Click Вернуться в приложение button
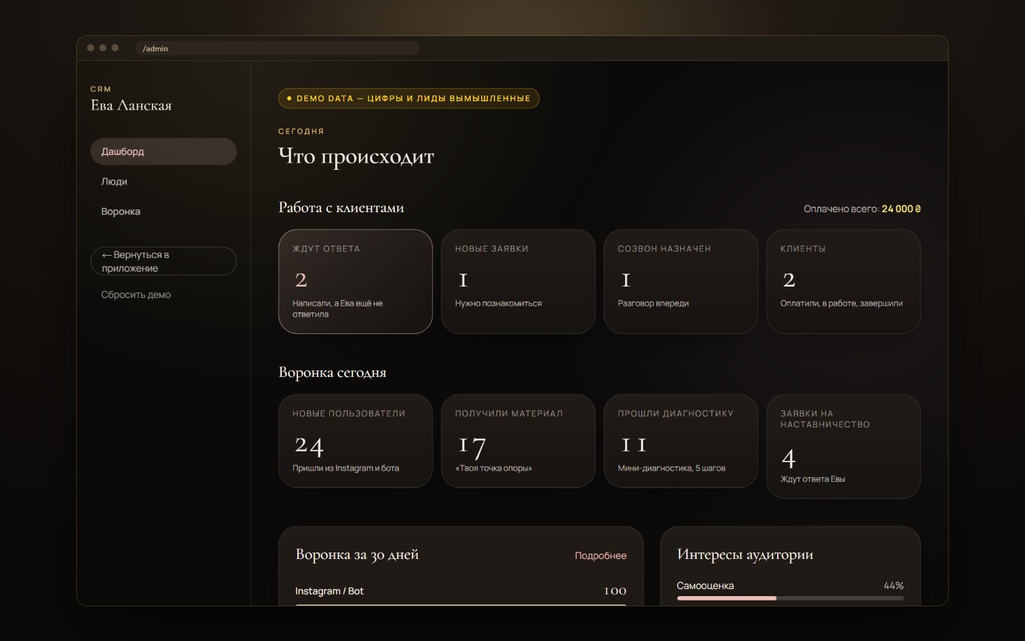The width and height of the screenshot is (1025, 641). point(163,262)
